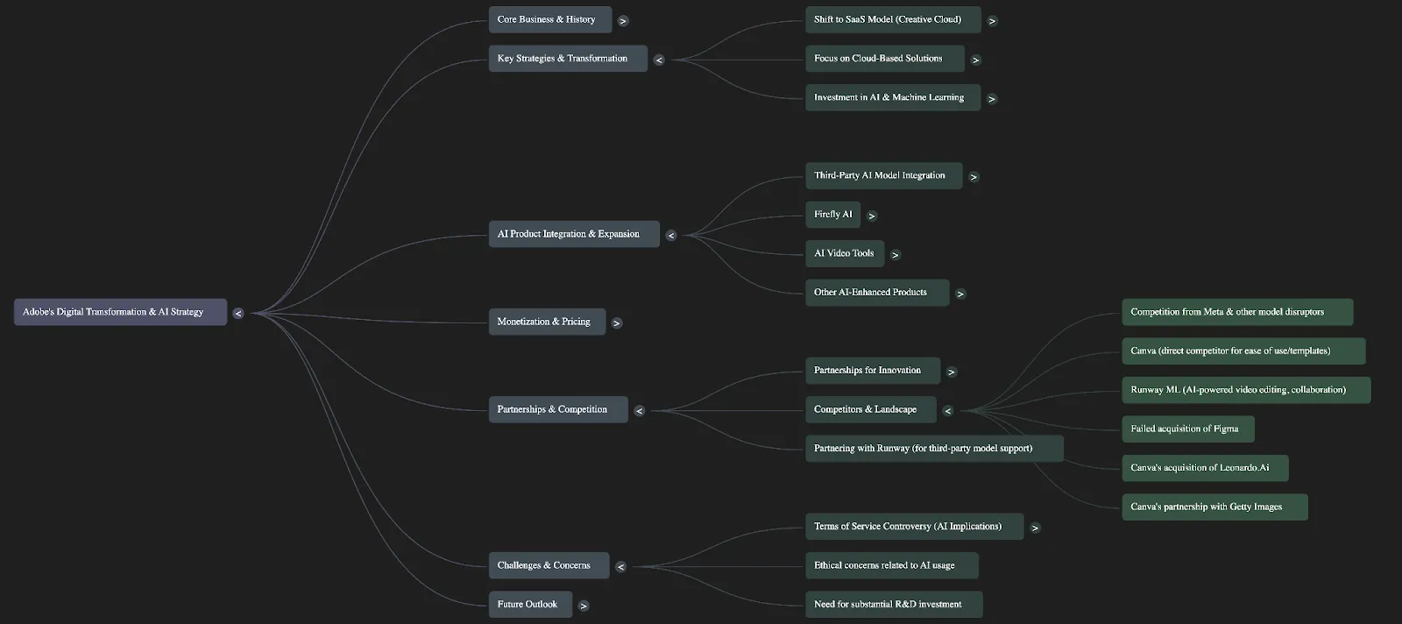Viewport: 1402px width, 624px height.
Task: Click Investment in AI & Machine Learning node
Action: click(893, 97)
